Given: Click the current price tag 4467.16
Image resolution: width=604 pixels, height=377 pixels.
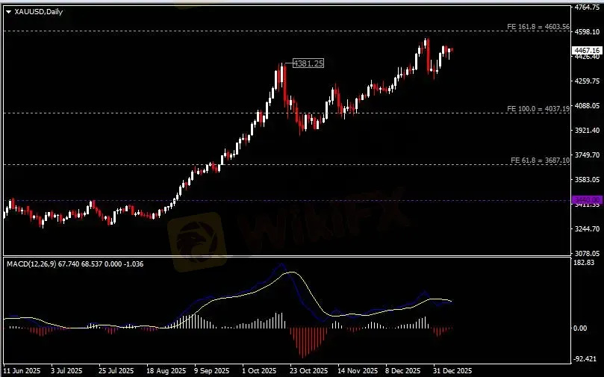Looking at the screenshot, I should point(587,51).
